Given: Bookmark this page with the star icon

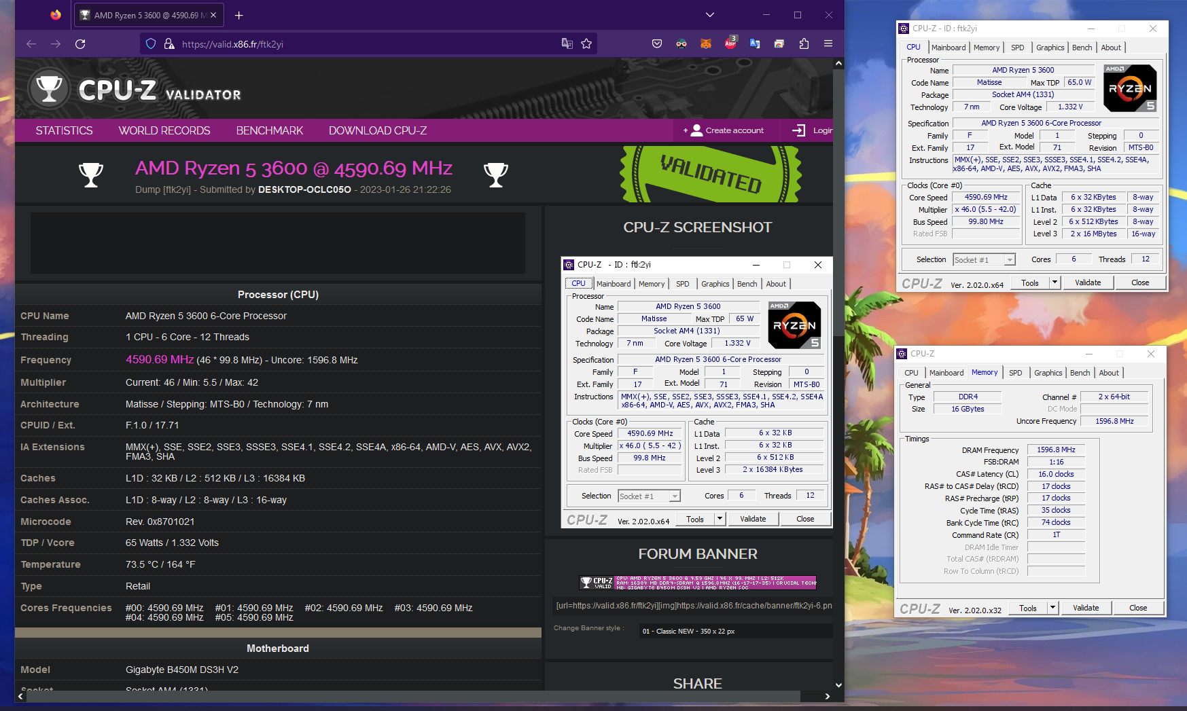Looking at the screenshot, I should click(586, 43).
